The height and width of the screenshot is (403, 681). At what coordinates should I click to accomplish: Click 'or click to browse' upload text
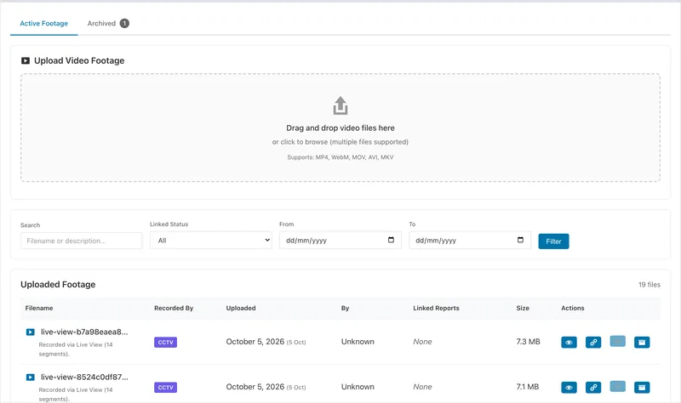coord(340,142)
